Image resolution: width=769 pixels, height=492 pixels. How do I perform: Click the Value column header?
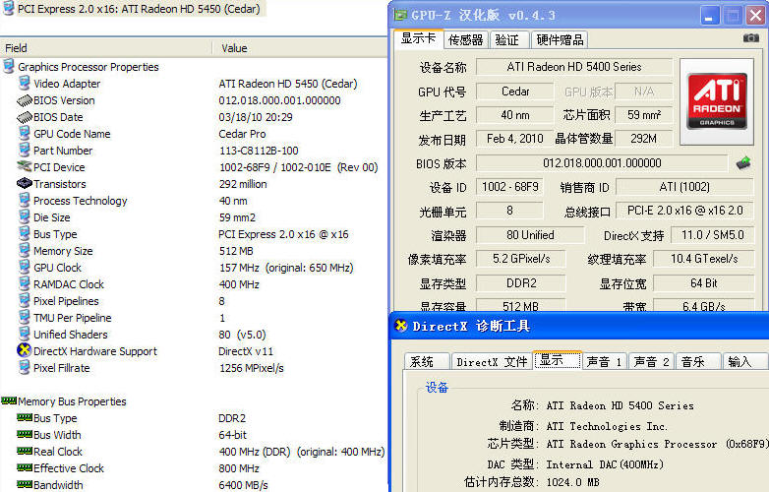tap(301, 48)
